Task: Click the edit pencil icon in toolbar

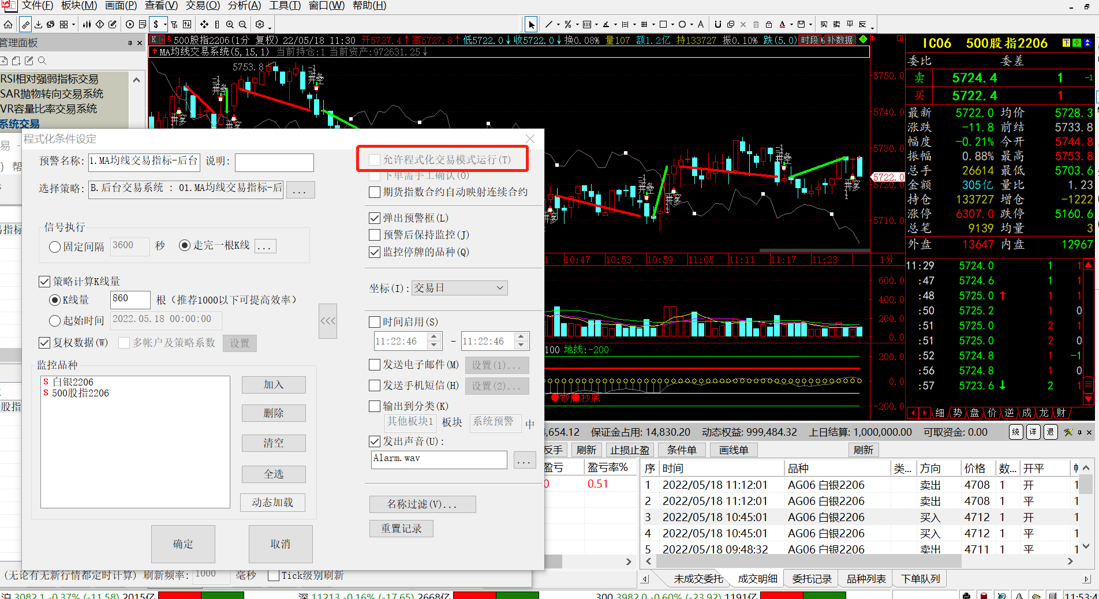Action: click(x=113, y=24)
